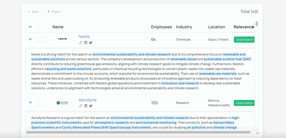This screenshot has height=138, width=286.
Task: Open Aerodyne's Twitter icon
Action: pos(91,106)
